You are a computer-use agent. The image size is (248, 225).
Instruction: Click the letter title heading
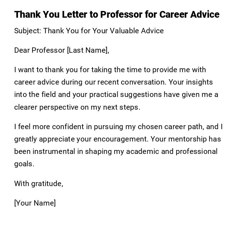click(117, 15)
